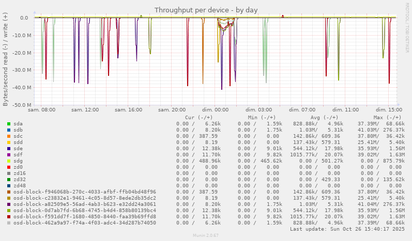Click the sdb legend color swatch
Viewport: 412px width, 241px height.
point(9,130)
